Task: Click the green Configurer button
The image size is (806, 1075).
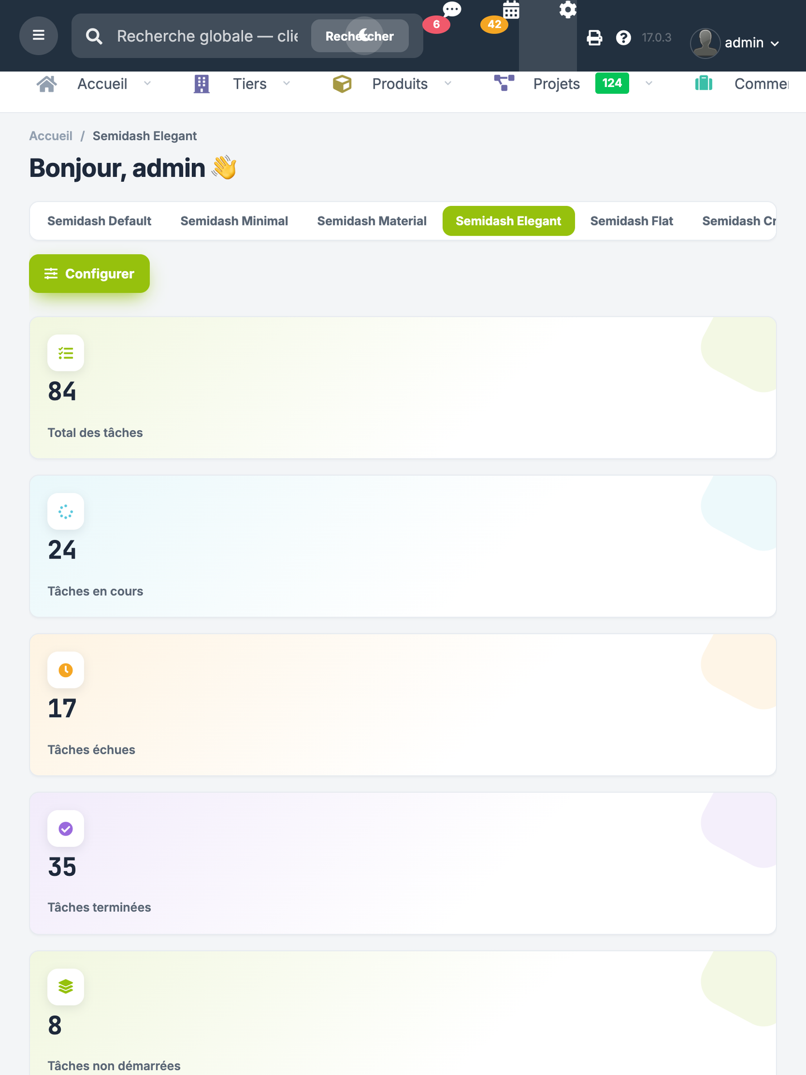Action: click(89, 274)
